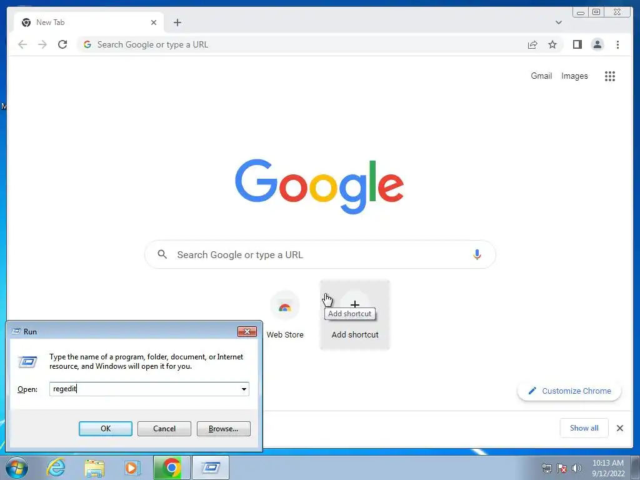Image resolution: width=640 pixels, height=480 pixels.
Task: Open Google Images link
Action: [x=574, y=76]
